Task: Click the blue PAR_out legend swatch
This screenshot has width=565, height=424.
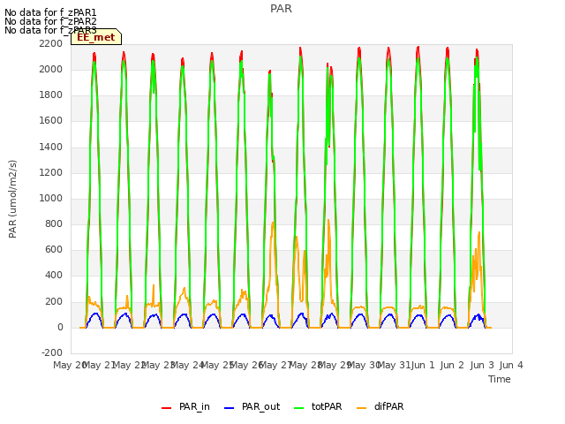Action: (x=229, y=408)
